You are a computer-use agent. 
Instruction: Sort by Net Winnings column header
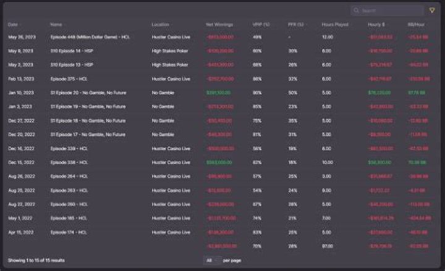tap(218, 25)
